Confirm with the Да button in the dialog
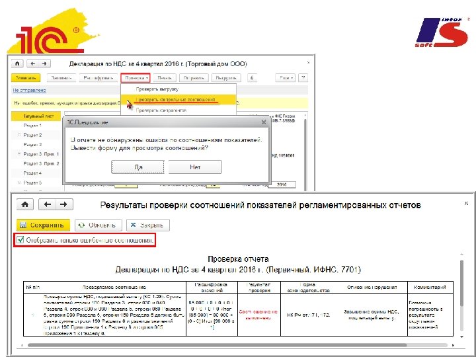This screenshot has height=357, width=476. click(138, 167)
